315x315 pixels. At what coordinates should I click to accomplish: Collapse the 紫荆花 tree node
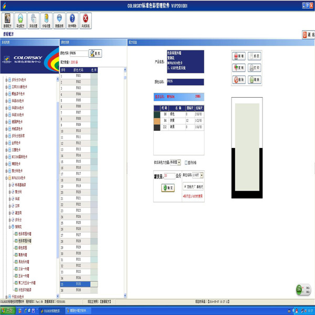(x=10, y=227)
